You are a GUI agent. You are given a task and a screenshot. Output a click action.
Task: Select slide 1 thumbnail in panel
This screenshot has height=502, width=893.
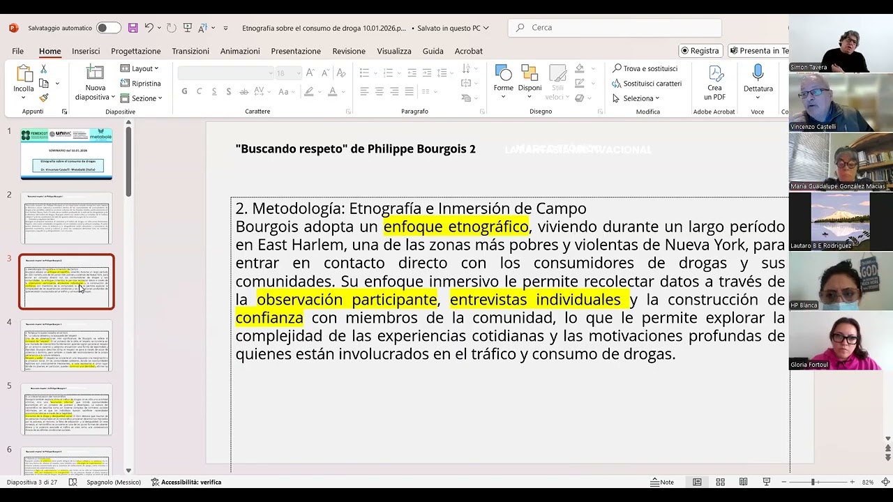coord(66,154)
